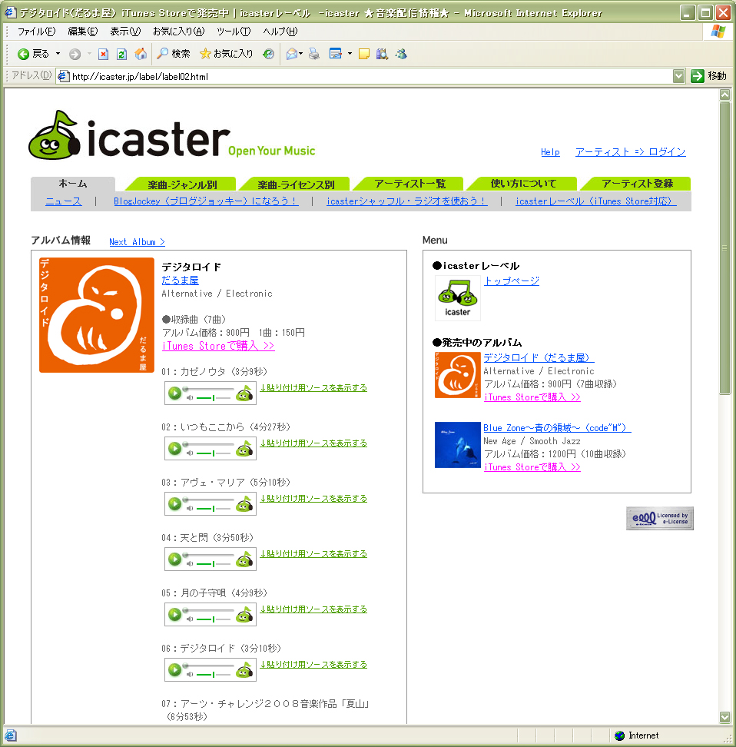This screenshot has width=736, height=747.
Task: Click the browser Back button
Action: click(33, 54)
